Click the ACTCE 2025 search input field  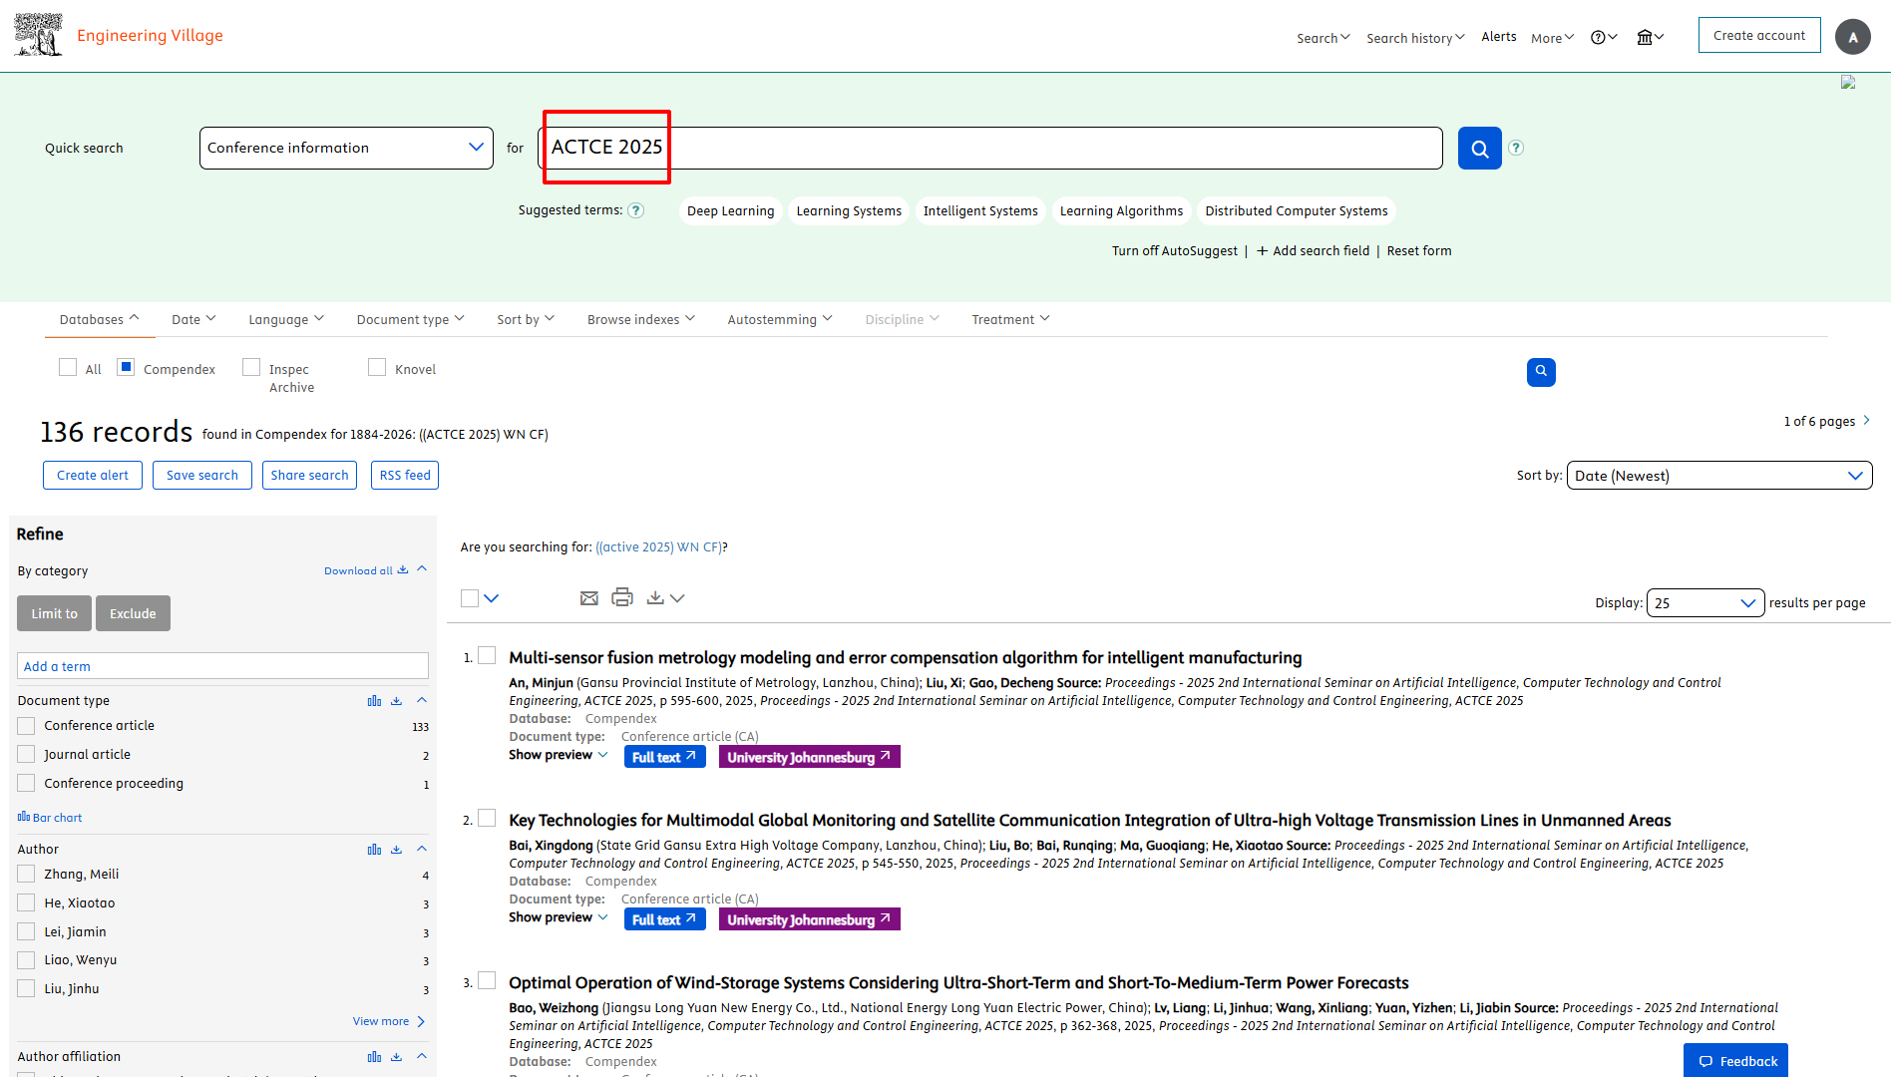[x=990, y=148]
